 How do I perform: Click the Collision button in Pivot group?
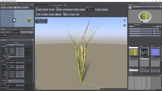[x=72, y=15]
